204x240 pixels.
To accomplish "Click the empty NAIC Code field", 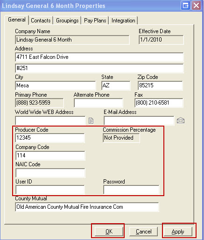I will 50,173.
